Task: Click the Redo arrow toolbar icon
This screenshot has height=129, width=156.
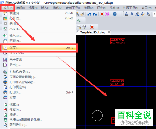Action: [x=95, y=14]
